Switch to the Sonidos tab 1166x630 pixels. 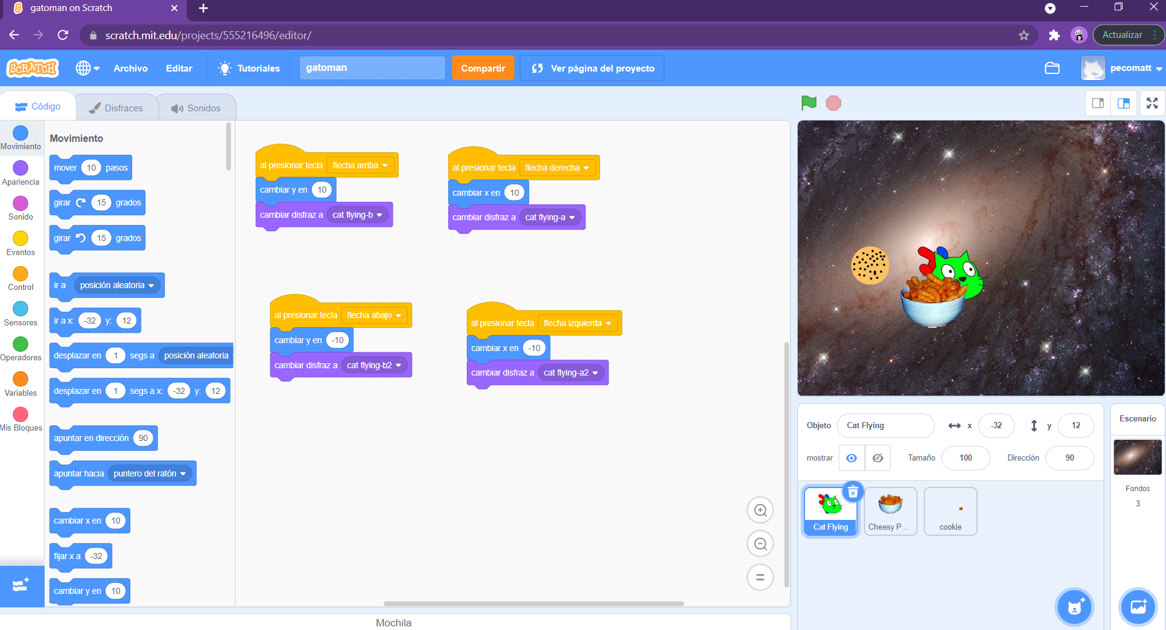tap(196, 108)
